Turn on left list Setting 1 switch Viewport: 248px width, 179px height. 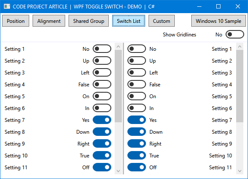coord(102,49)
